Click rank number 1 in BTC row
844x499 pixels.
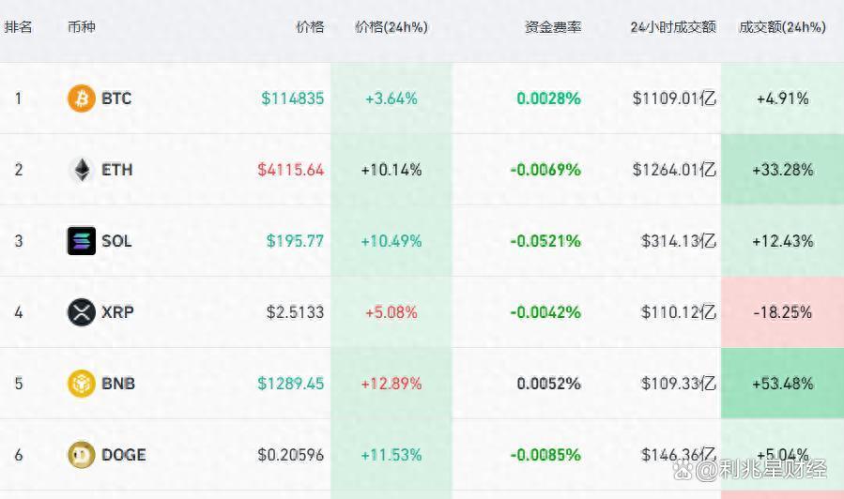coord(18,98)
